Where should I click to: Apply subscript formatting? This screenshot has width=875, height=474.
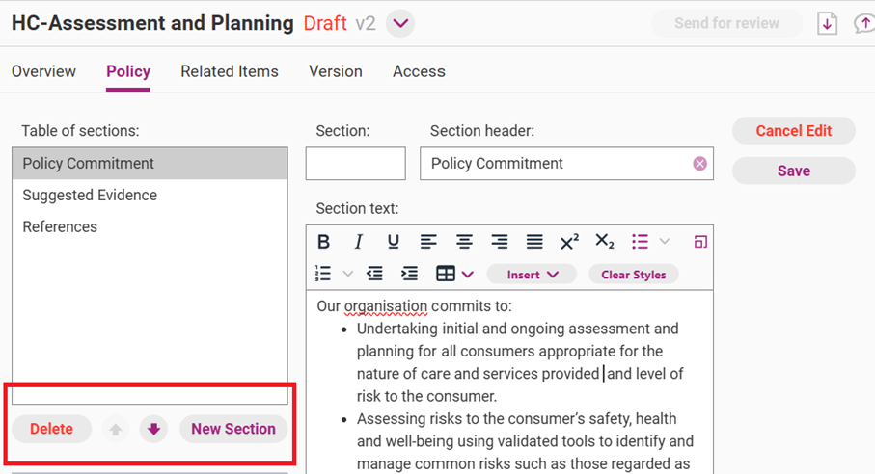(x=605, y=242)
